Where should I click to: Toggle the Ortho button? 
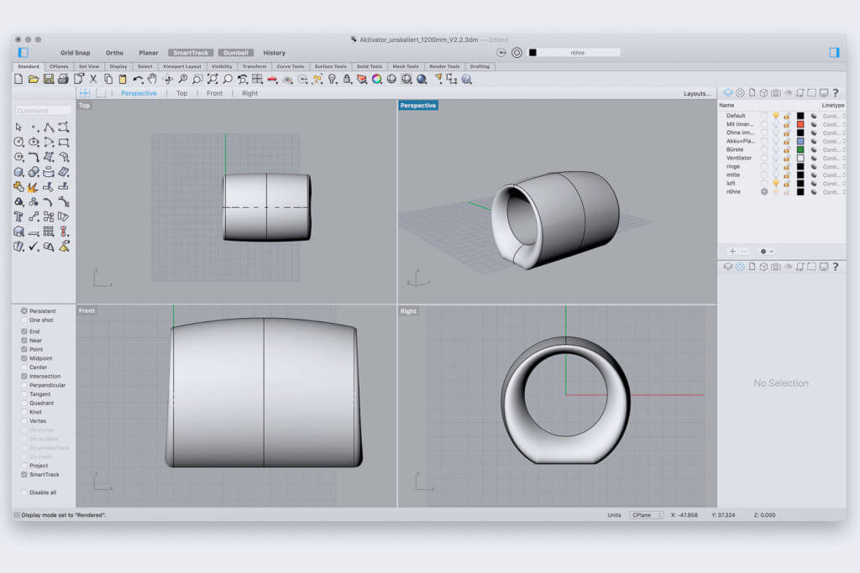114,53
